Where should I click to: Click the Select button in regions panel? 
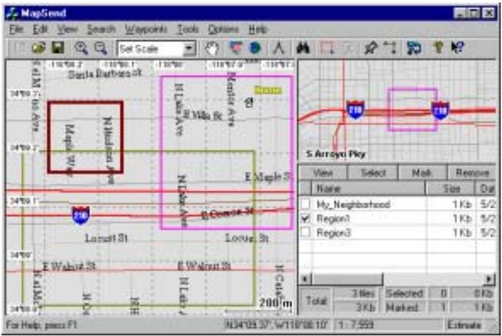point(373,173)
